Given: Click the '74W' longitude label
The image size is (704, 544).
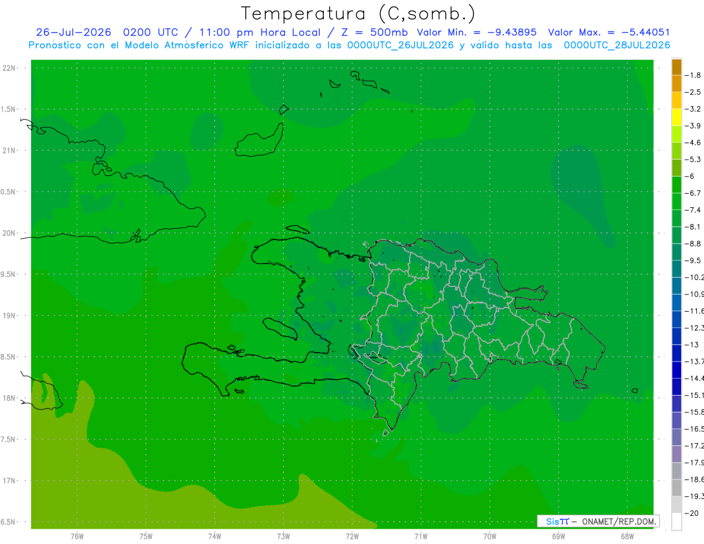Looking at the screenshot, I should click(x=215, y=536).
